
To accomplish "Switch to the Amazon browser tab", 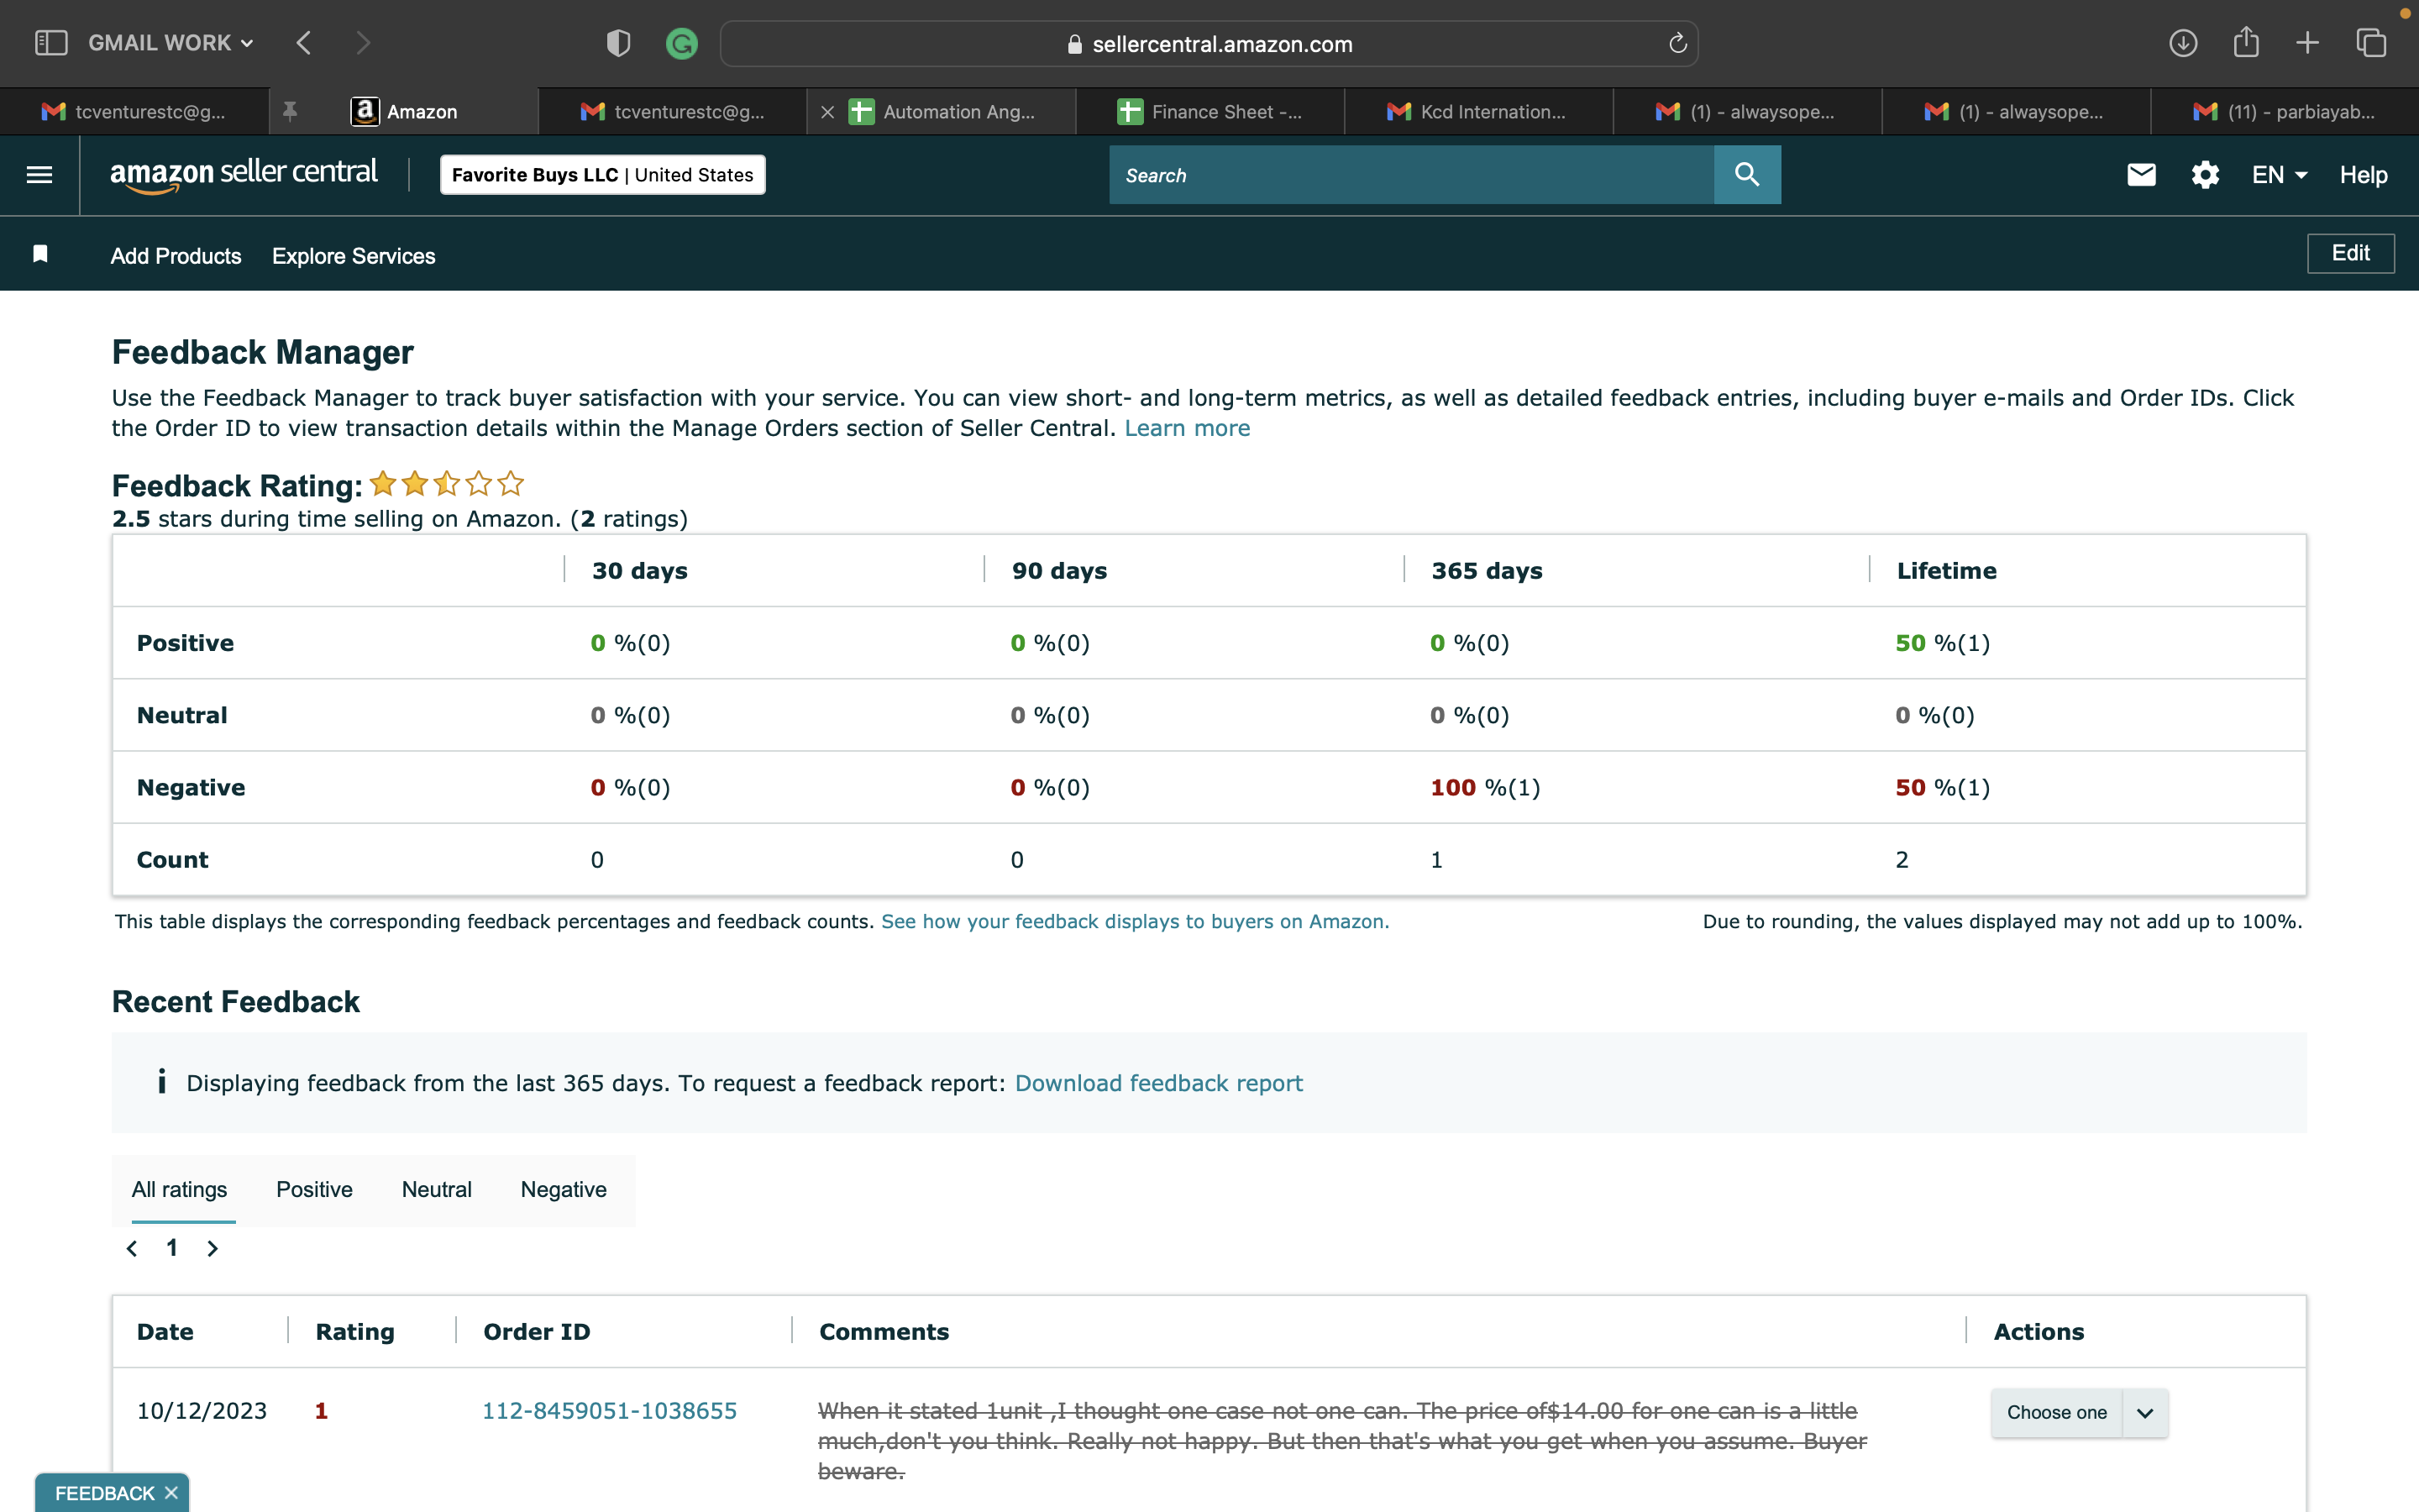I will coord(404,112).
